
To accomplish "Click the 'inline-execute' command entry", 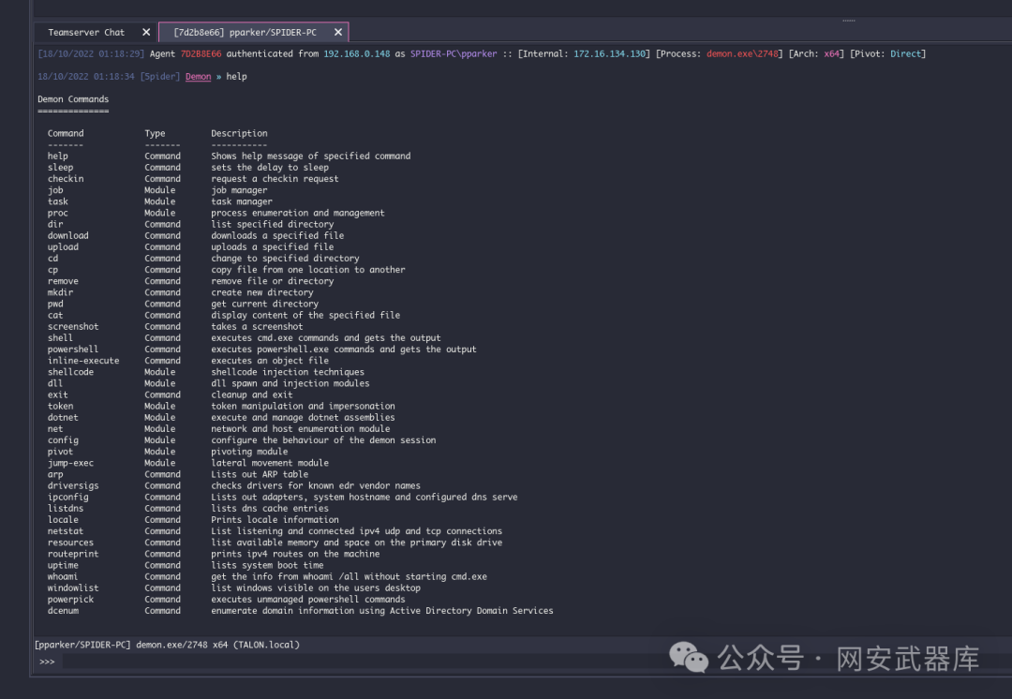I will 83,361.
